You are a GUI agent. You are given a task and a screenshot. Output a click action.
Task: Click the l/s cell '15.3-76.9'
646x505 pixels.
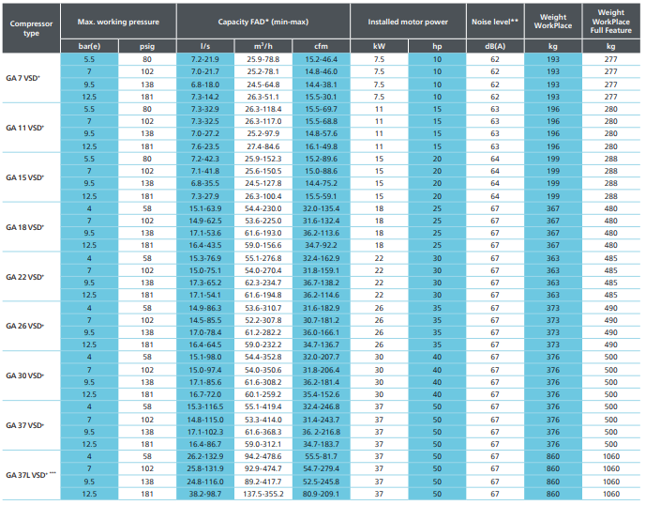(x=205, y=258)
